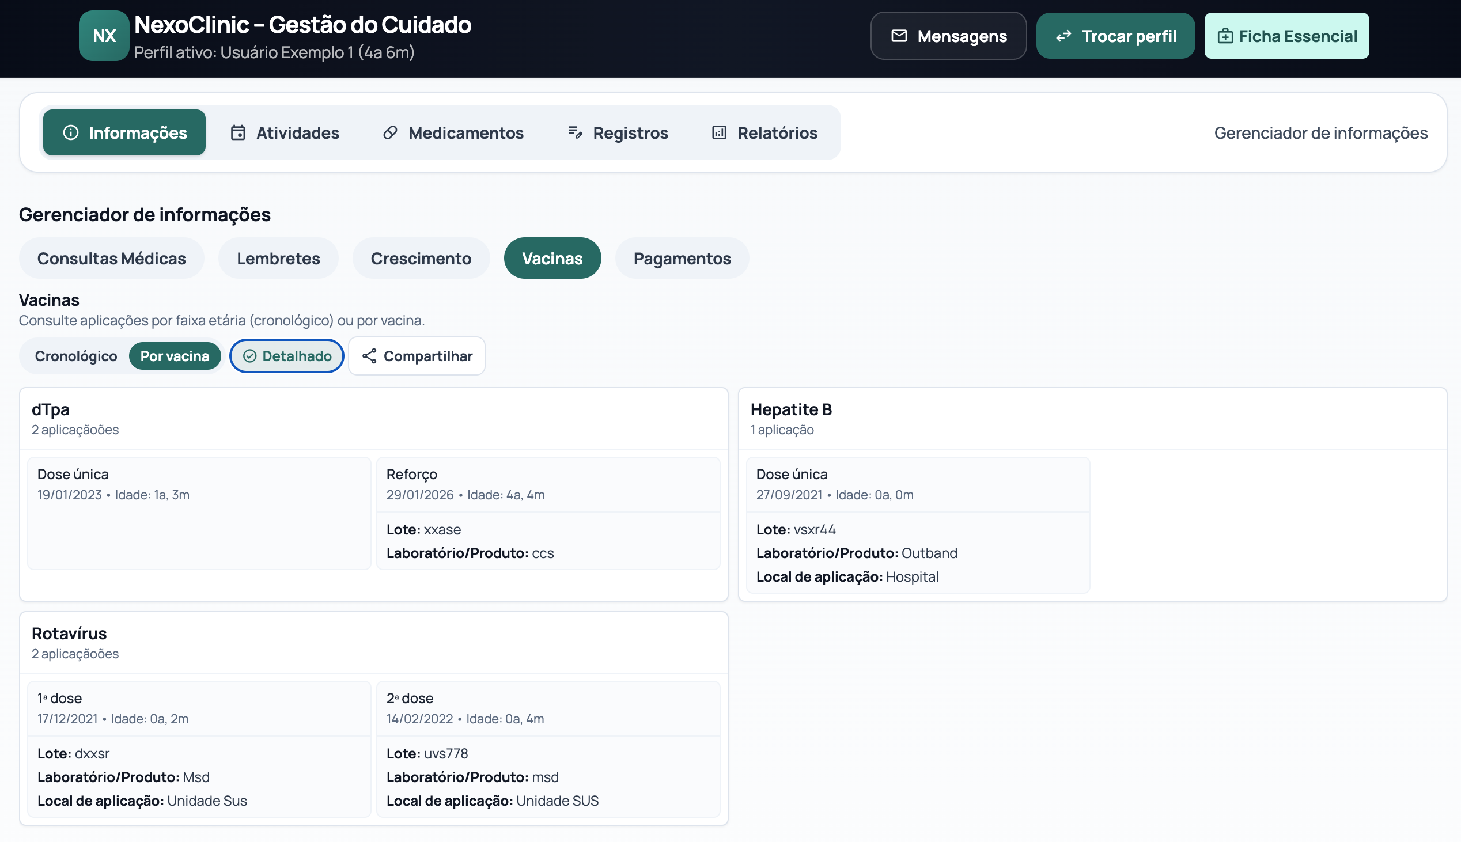Open the Mensagens button
The image size is (1461, 842).
948,36
